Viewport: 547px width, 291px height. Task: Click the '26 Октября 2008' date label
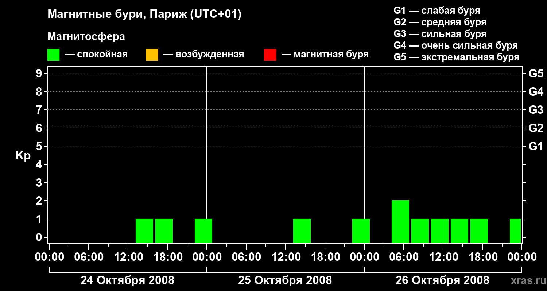(442, 280)
